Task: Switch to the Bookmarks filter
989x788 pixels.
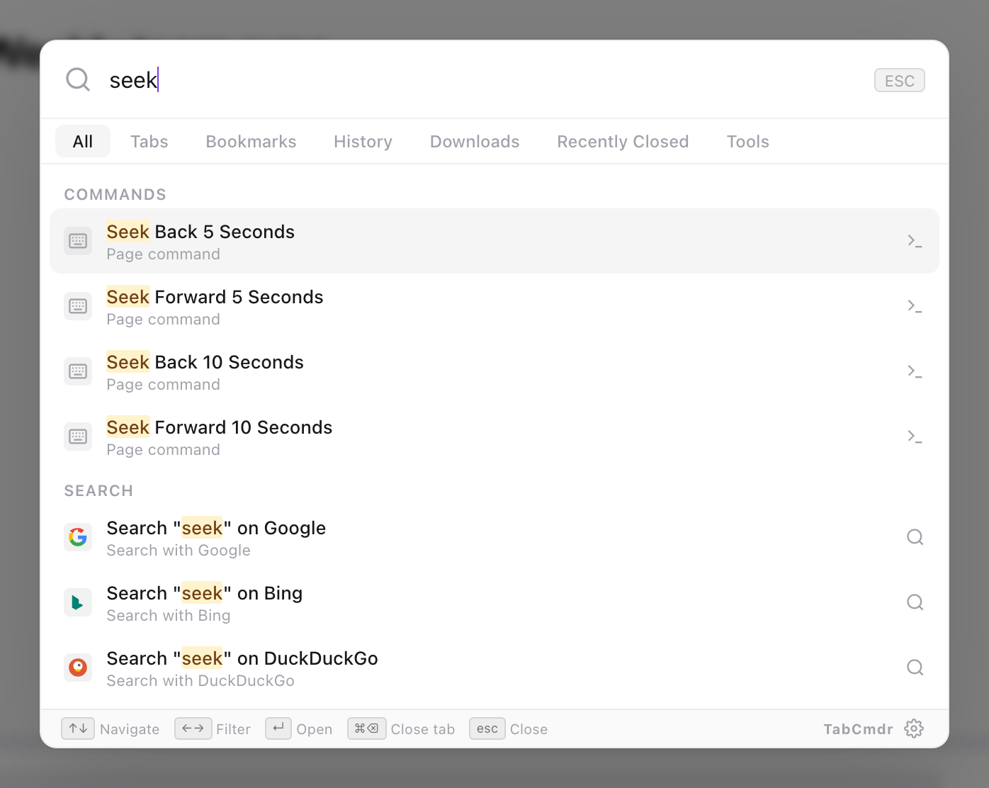Action: point(251,141)
